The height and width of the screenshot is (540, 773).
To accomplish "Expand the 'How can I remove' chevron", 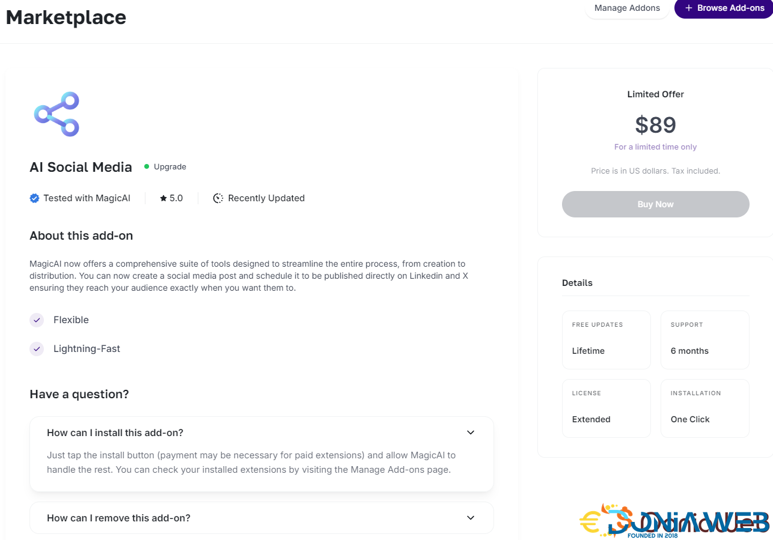I will 471,518.
